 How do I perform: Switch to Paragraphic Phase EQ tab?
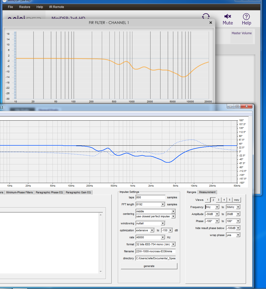point(49,192)
